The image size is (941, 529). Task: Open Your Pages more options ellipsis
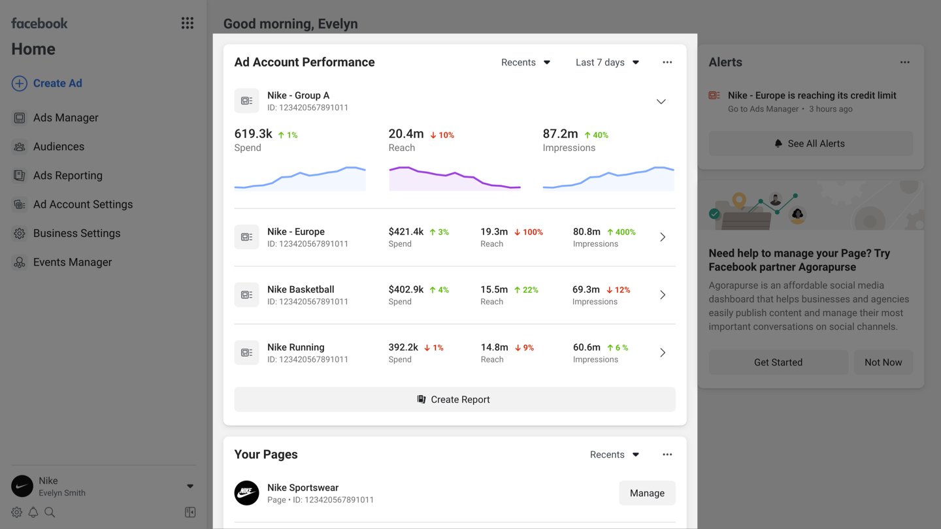[x=667, y=455]
